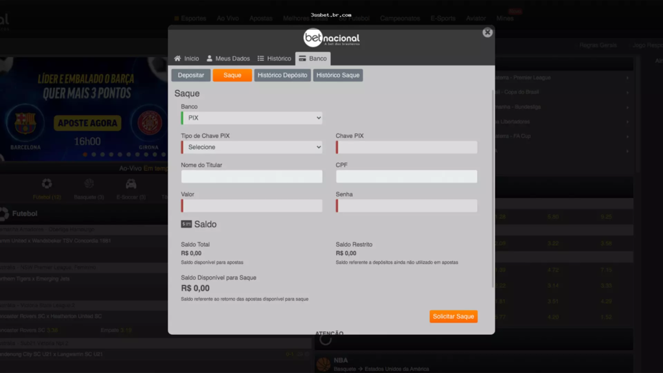This screenshot has height=373, width=663.
Task: Click the Saldo wallet icon
Action: point(186,224)
